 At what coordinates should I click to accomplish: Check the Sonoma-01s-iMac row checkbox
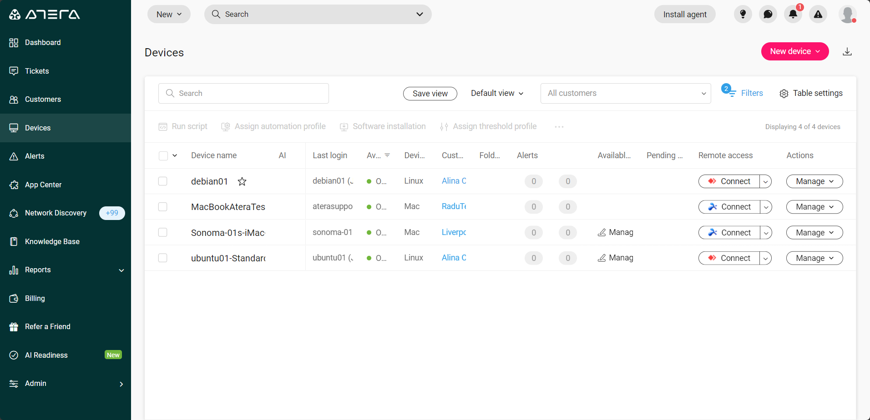click(x=163, y=232)
